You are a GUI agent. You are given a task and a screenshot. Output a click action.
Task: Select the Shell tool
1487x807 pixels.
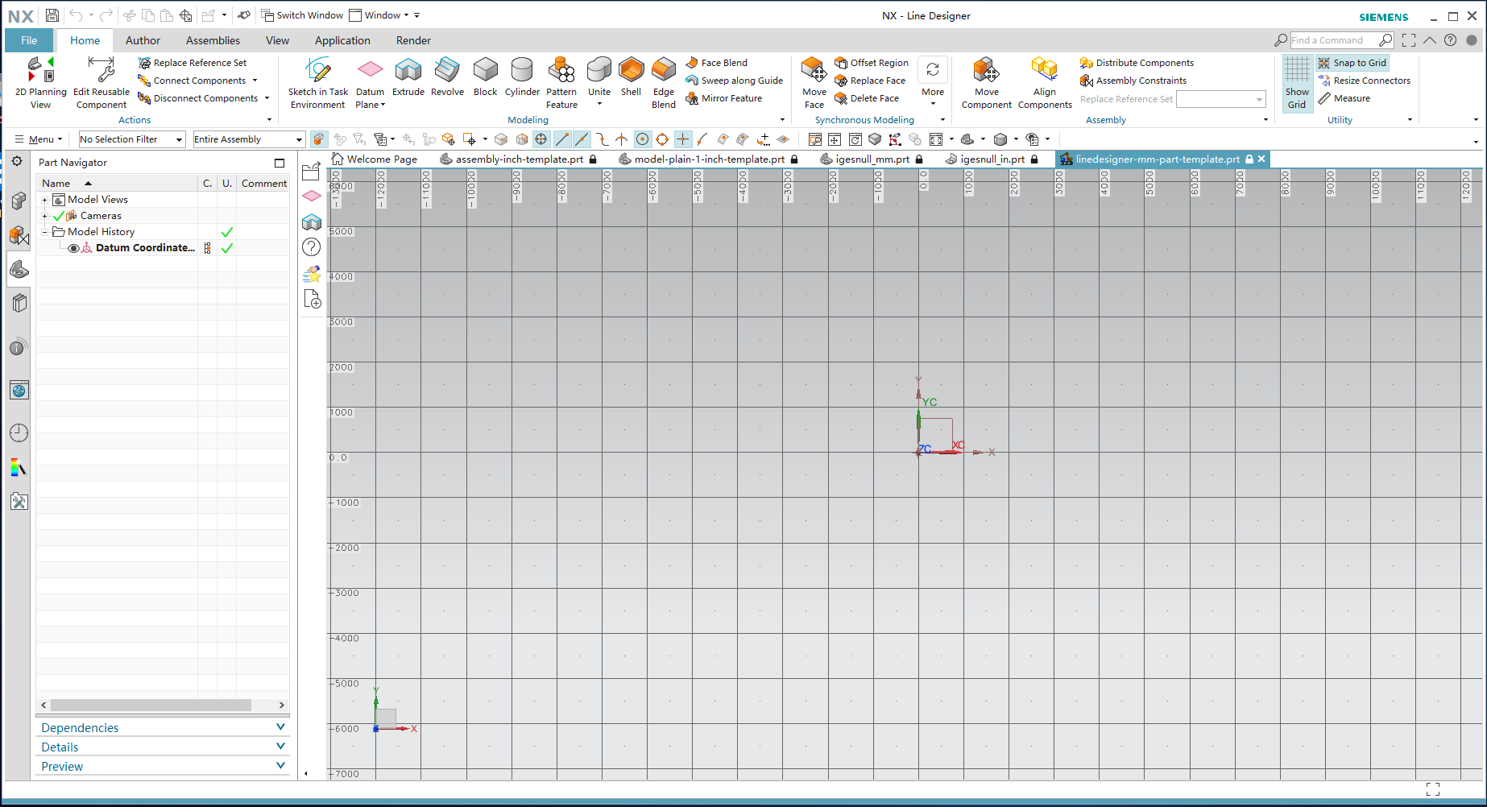click(632, 77)
